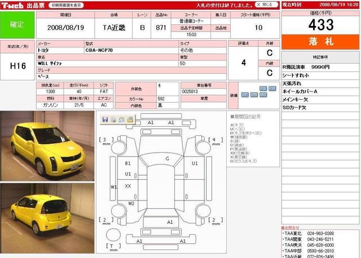Select the overall grade score 4

[244, 63]
